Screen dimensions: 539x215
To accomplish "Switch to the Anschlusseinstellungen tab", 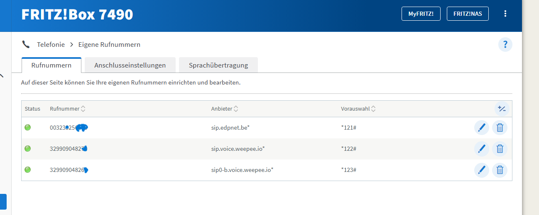I will tap(130, 65).
